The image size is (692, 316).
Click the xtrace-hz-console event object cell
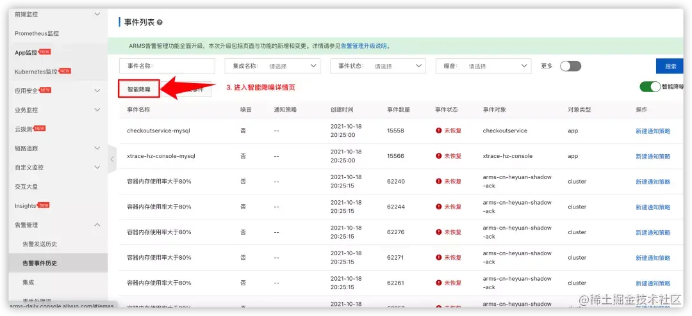[x=507, y=156]
